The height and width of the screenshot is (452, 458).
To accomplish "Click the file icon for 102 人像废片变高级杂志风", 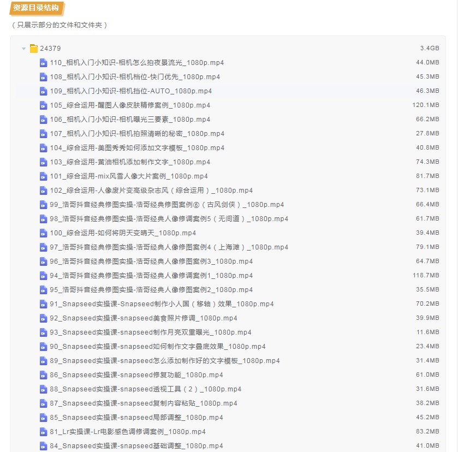I will pos(43,191).
